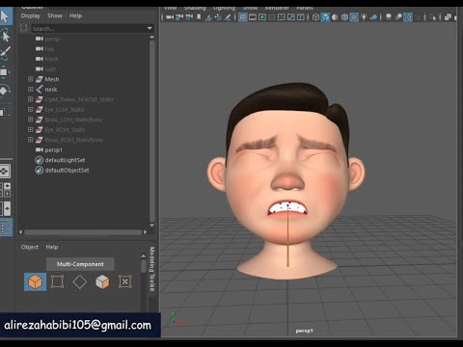Click the Multi-Component button
Viewport: 463px width, 347px height.
pyautogui.click(x=80, y=264)
